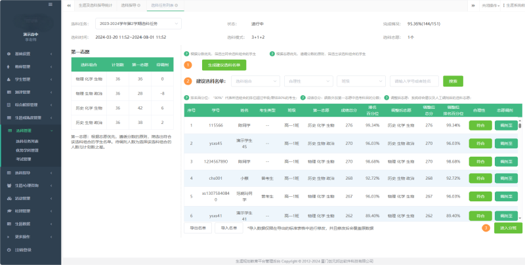The height and width of the screenshot is (265, 525).
Task: Click the 导出名单 button
Action: coord(197,228)
